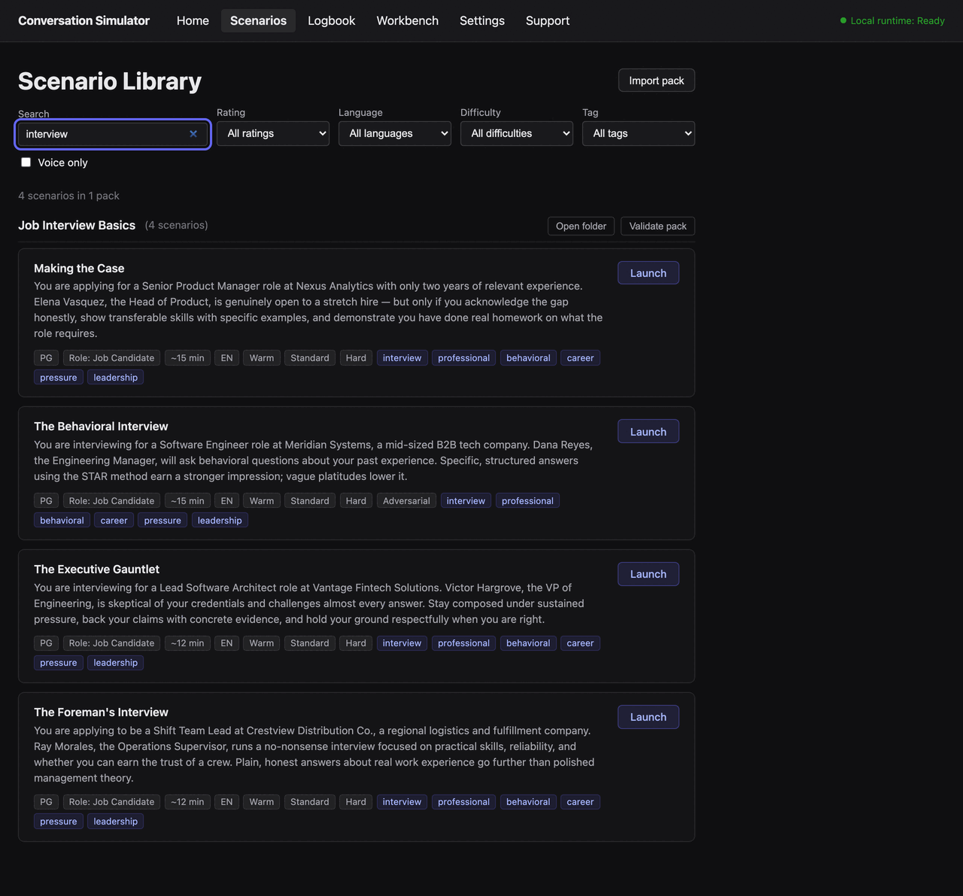Image resolution: width=963 pixels, height=896 pixels.
Task: Toggle the Voice only checkbox
Action: click(x=26, y=162)
